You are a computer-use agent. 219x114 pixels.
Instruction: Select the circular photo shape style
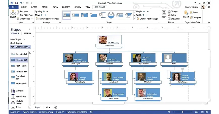pyautogui.click(x=111, y=15)
